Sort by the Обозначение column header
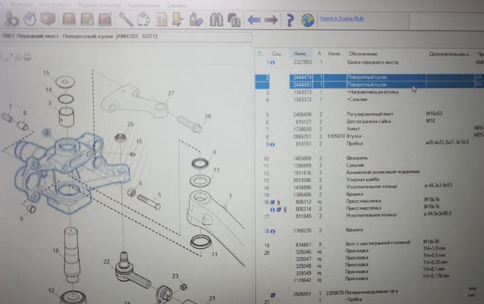Image resolution: width=484 pixels, height=304 pixels. pos(362,54)
